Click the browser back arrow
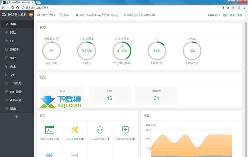 point(3,8)
